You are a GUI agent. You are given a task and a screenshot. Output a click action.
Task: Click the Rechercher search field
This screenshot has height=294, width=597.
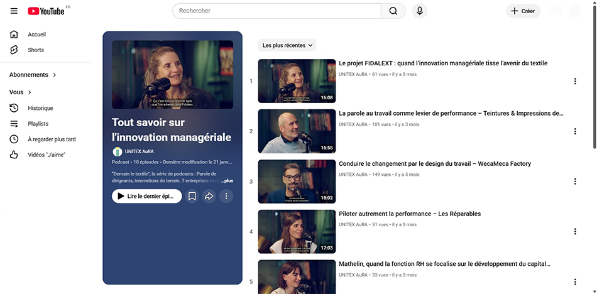point(277,11)
